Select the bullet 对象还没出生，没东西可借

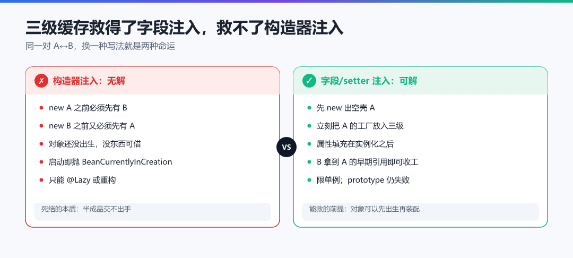pyautogui.click(x=95, y=144)
